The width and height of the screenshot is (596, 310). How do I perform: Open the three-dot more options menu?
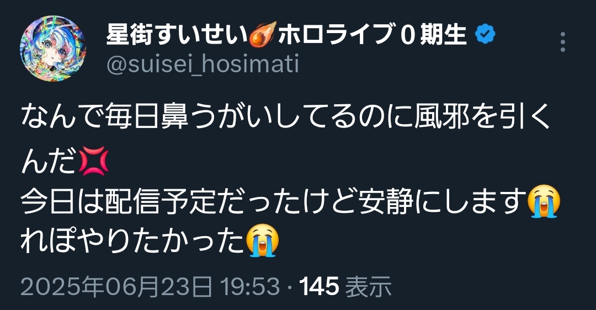click(563, 42)
